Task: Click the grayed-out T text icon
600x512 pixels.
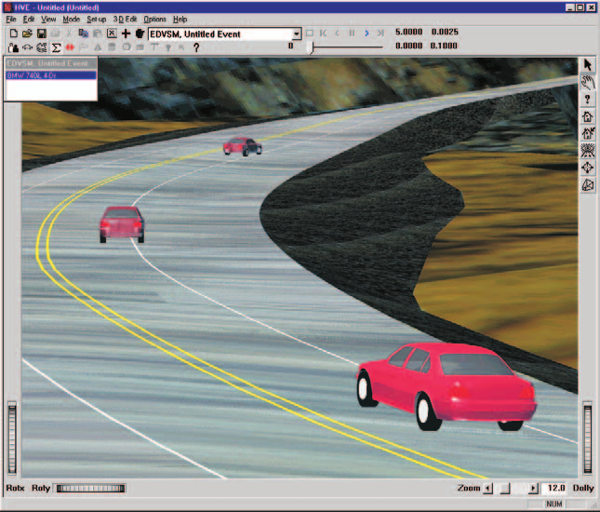Action: pos(154,47)
